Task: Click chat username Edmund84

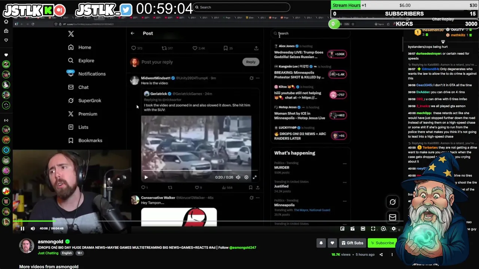Action: click(430, 69)
